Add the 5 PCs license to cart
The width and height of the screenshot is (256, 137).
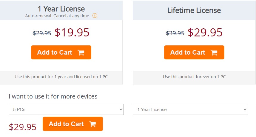73,124
